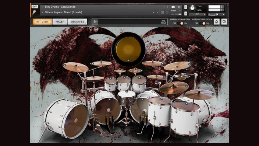
Task: Open the upper right crash cymbal dropdown arrow
Action: (189, 64)
